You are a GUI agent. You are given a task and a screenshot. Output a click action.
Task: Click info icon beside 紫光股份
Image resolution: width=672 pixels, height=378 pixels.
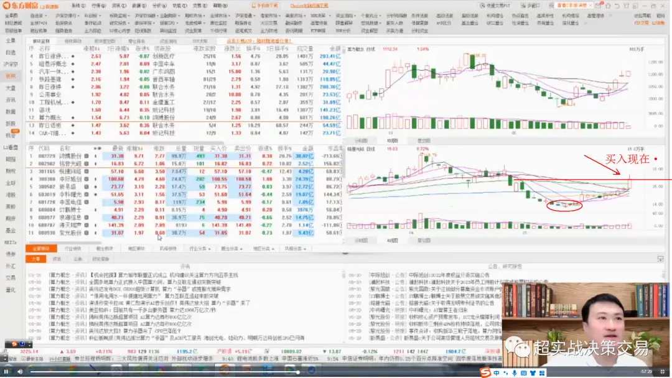point(86,233)
